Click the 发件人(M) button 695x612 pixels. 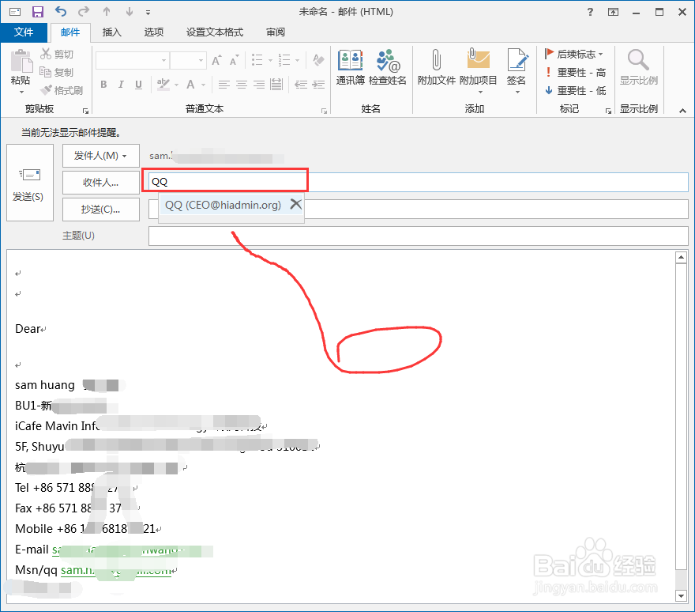point(100,156)
